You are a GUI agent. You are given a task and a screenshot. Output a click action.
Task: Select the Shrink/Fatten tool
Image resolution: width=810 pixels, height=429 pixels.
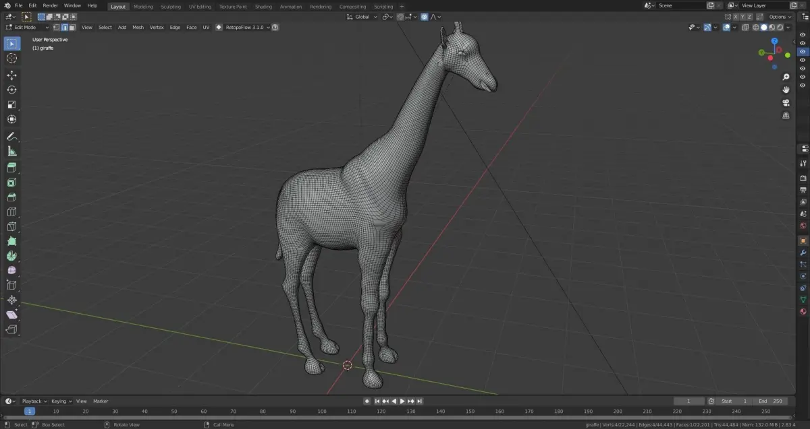coord(11,300)
